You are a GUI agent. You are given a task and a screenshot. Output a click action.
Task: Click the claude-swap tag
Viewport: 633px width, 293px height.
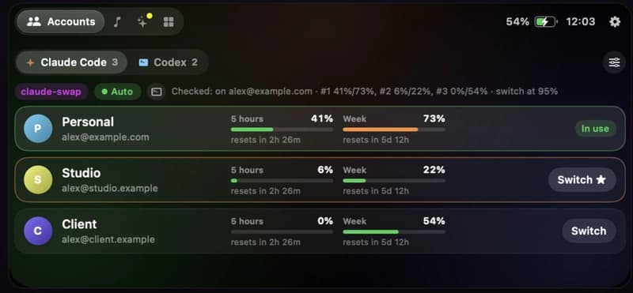(x=51, y=92)
